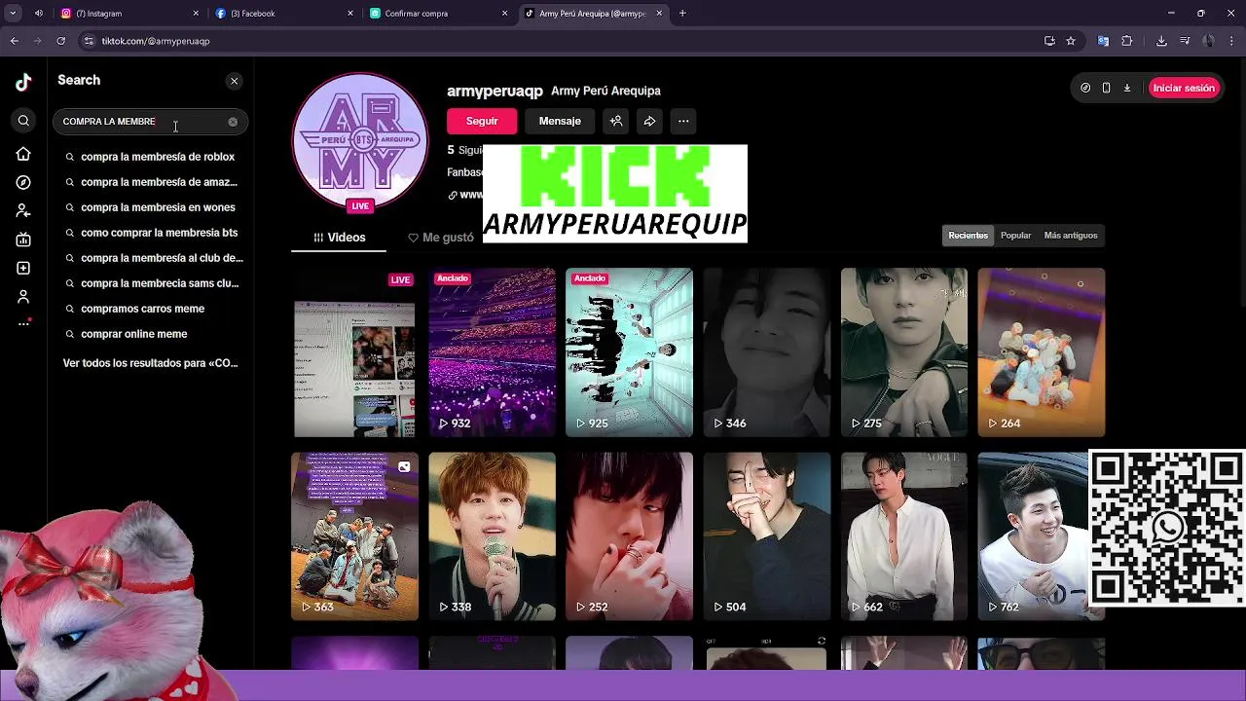Open the Profile person icon in the sidebar
This screenshot has width=1246, height=701.
coord(23,296)
